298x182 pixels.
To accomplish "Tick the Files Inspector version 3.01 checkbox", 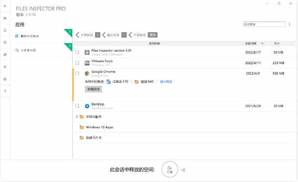I will coord(77,52).
